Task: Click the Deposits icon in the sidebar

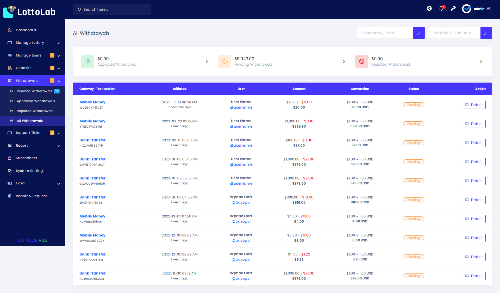Action: coord(10,68)
